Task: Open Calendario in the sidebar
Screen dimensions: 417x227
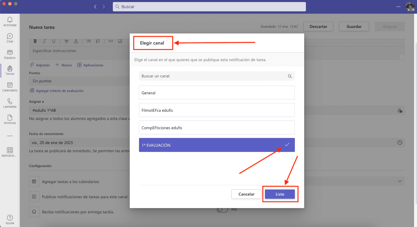Action: coord(10,85)
